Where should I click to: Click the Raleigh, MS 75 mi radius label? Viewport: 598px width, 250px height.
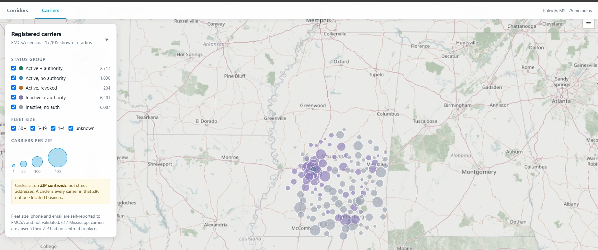coord(567,11)
